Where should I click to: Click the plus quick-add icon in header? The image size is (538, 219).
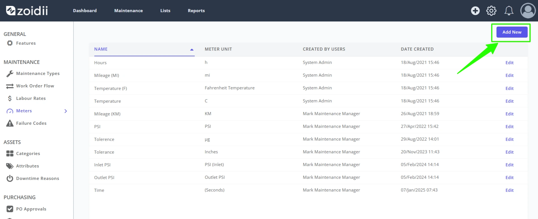pos(475,11)
